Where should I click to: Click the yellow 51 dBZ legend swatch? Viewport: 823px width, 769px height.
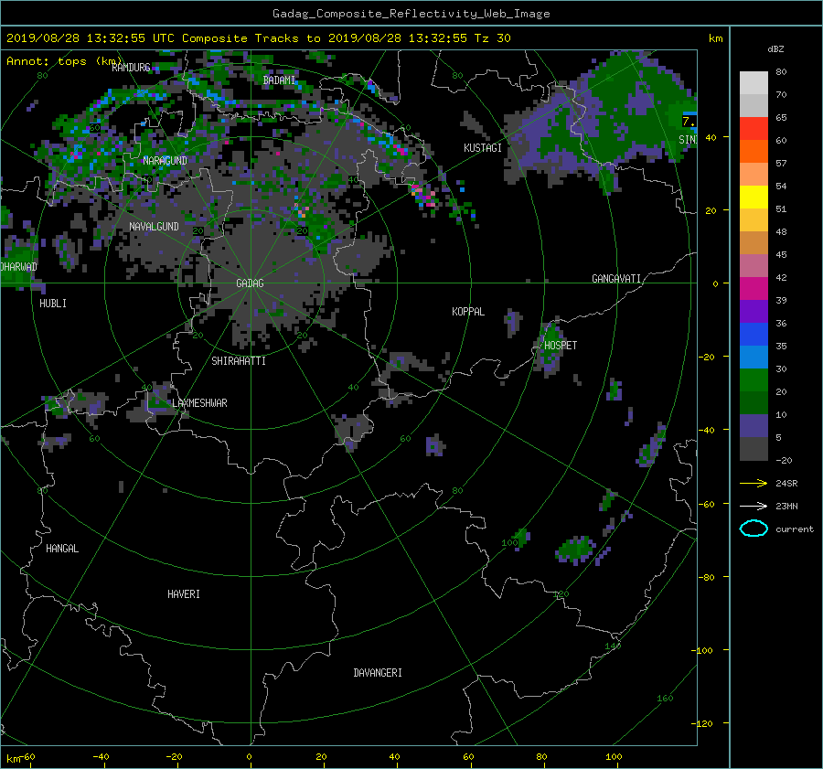[x=754, y=198]
